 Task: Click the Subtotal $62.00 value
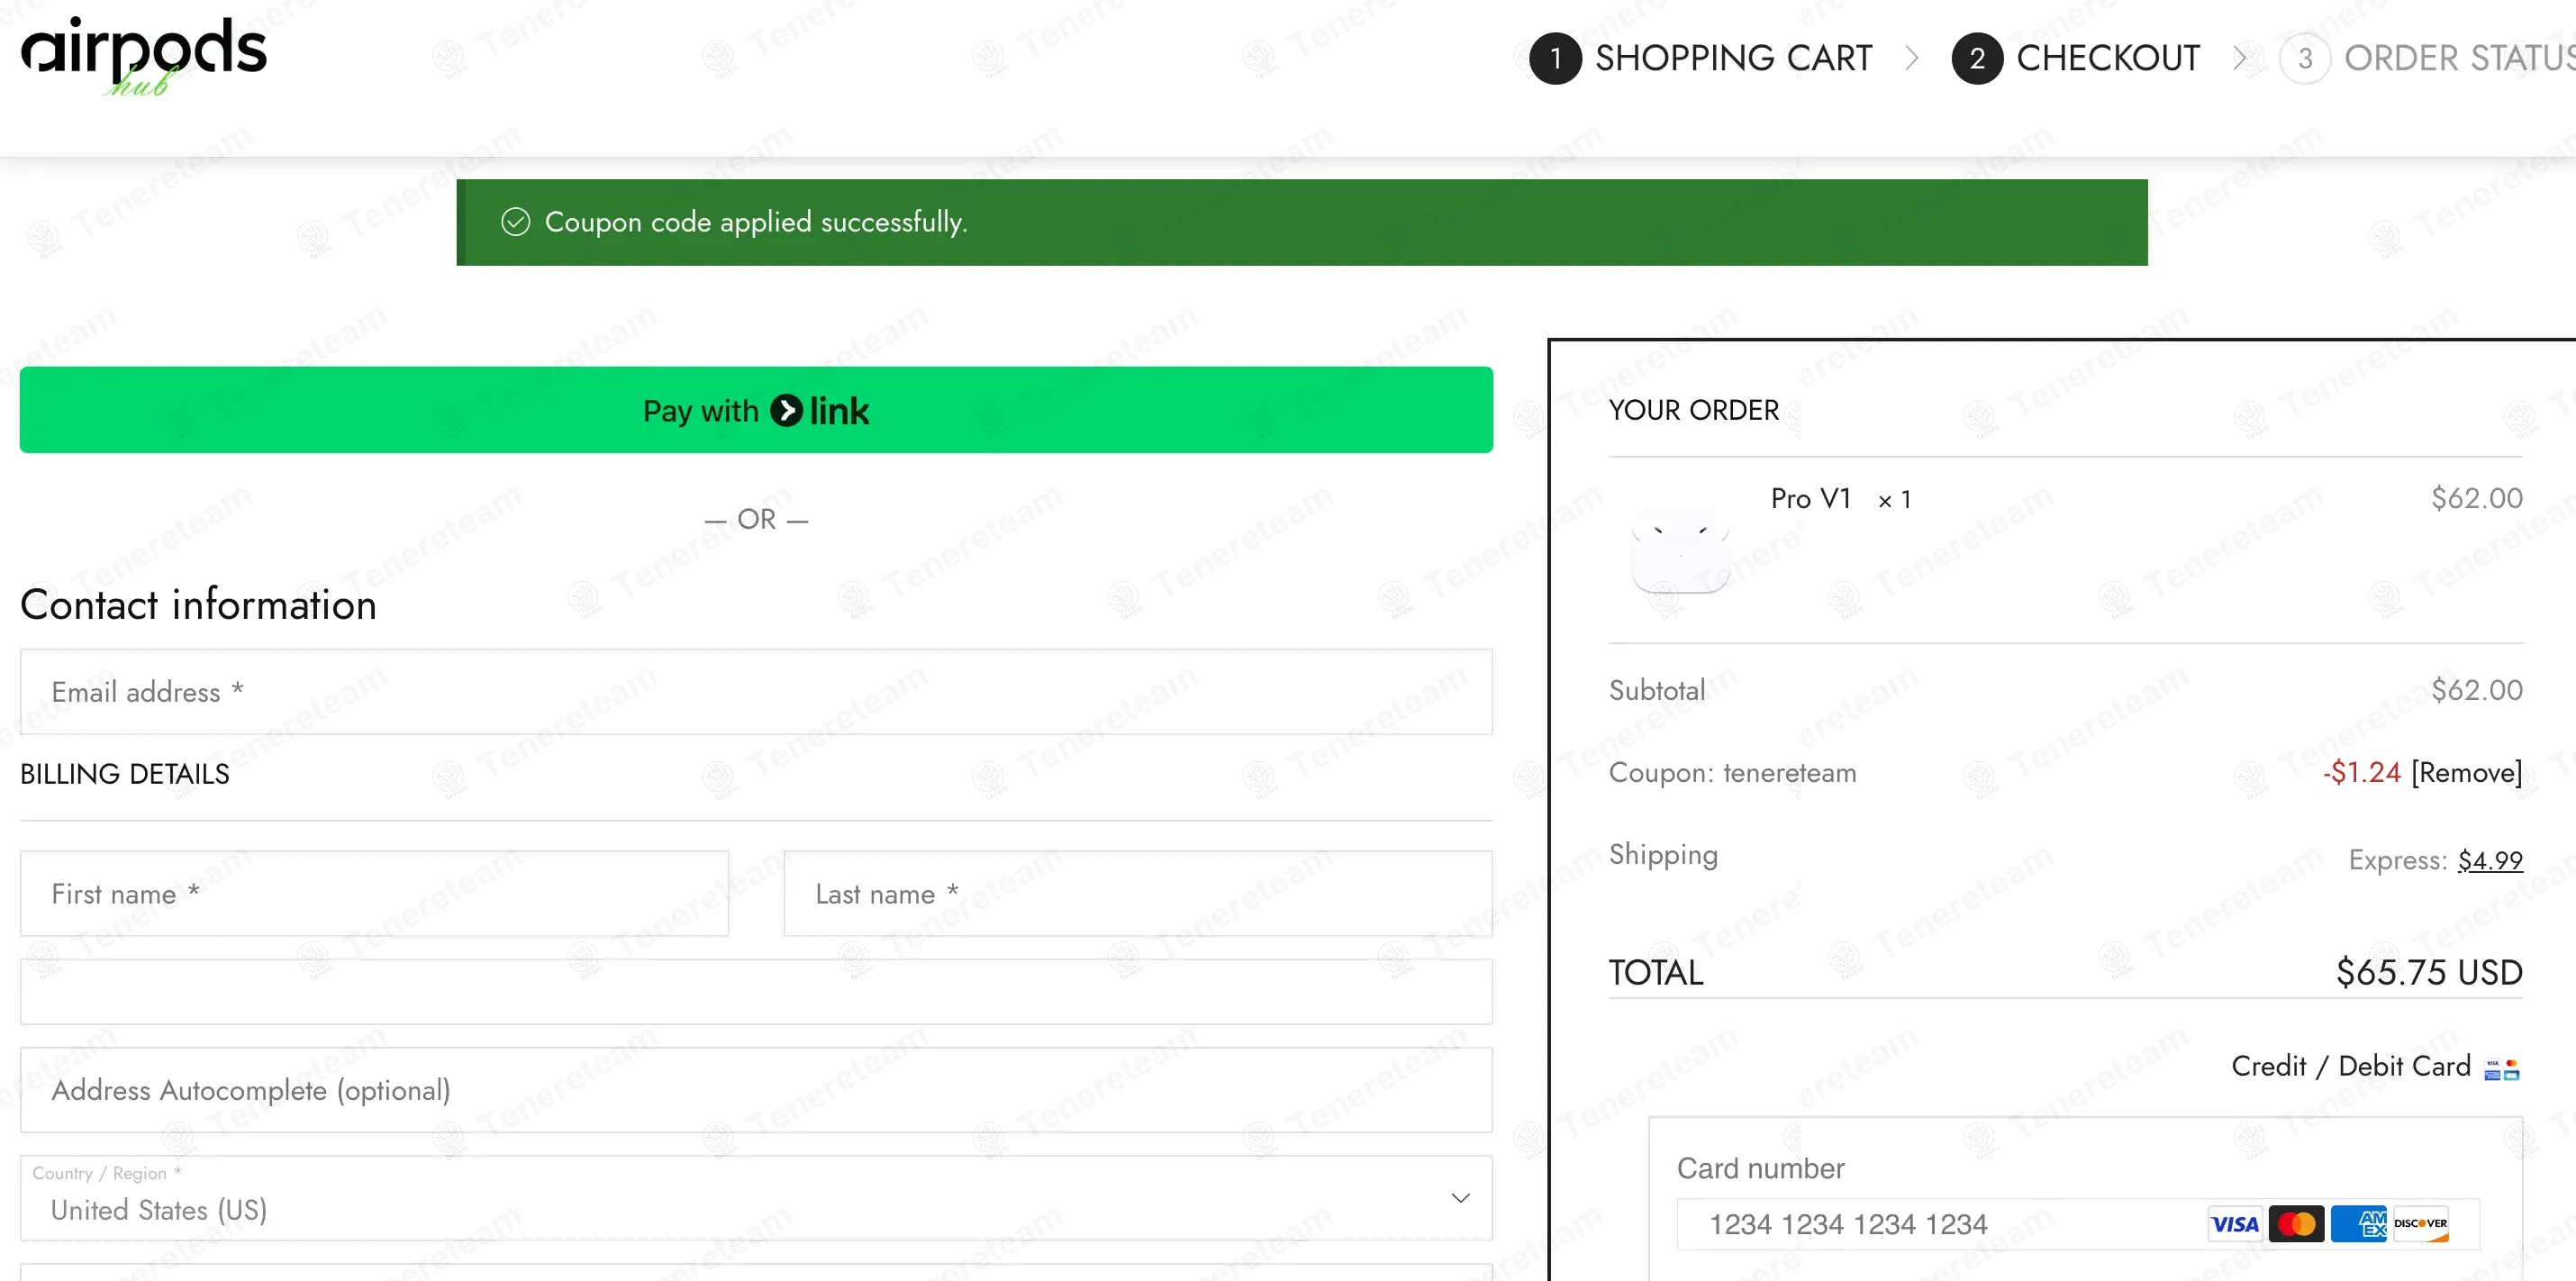pos(2477,690)
